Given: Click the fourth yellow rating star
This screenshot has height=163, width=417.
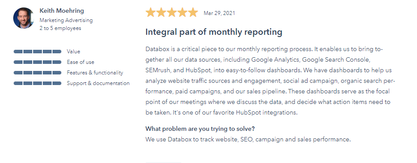Looking at the screenshot, I should 182,12.
